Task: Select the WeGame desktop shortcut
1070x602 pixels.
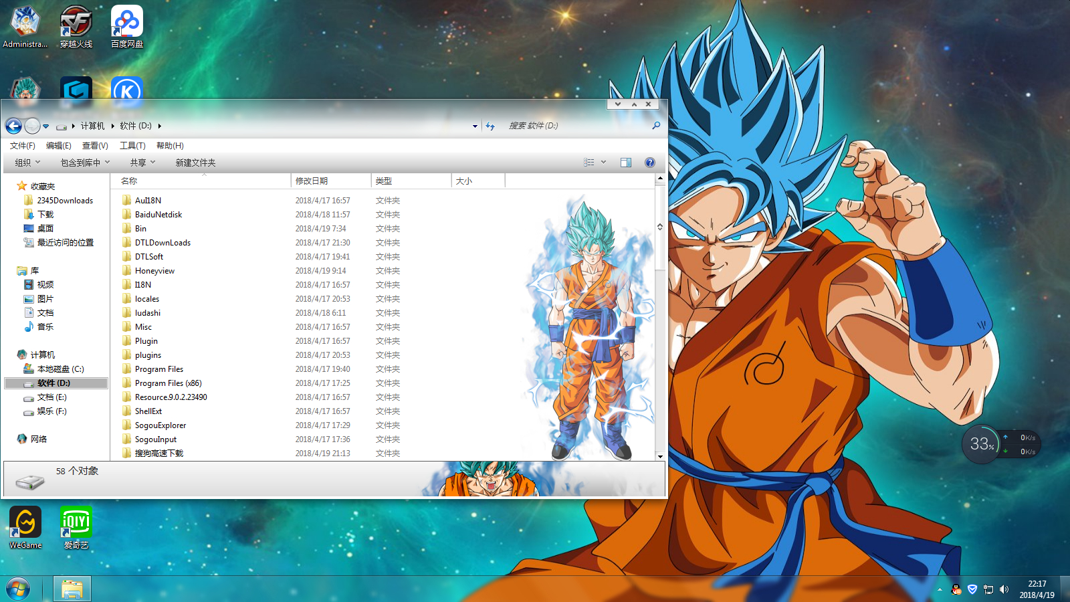Action: (25, 527)
